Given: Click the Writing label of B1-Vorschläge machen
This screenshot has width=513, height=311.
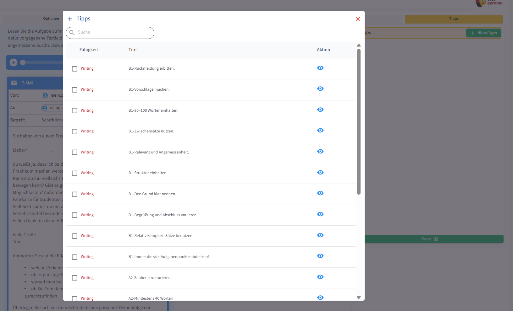Looking at the screenshot, I should click(87, 90).
